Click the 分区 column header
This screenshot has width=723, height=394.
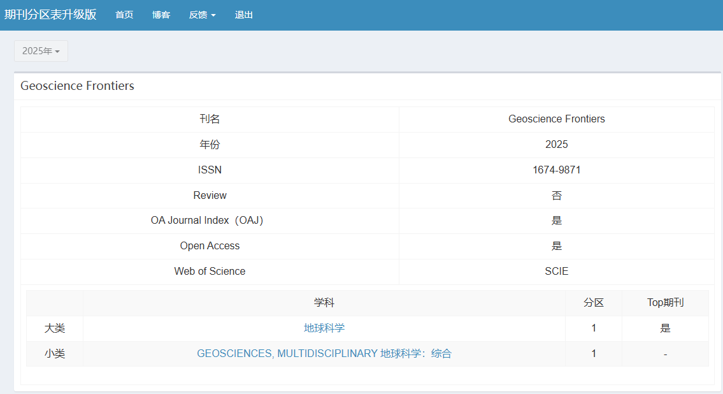594,303
